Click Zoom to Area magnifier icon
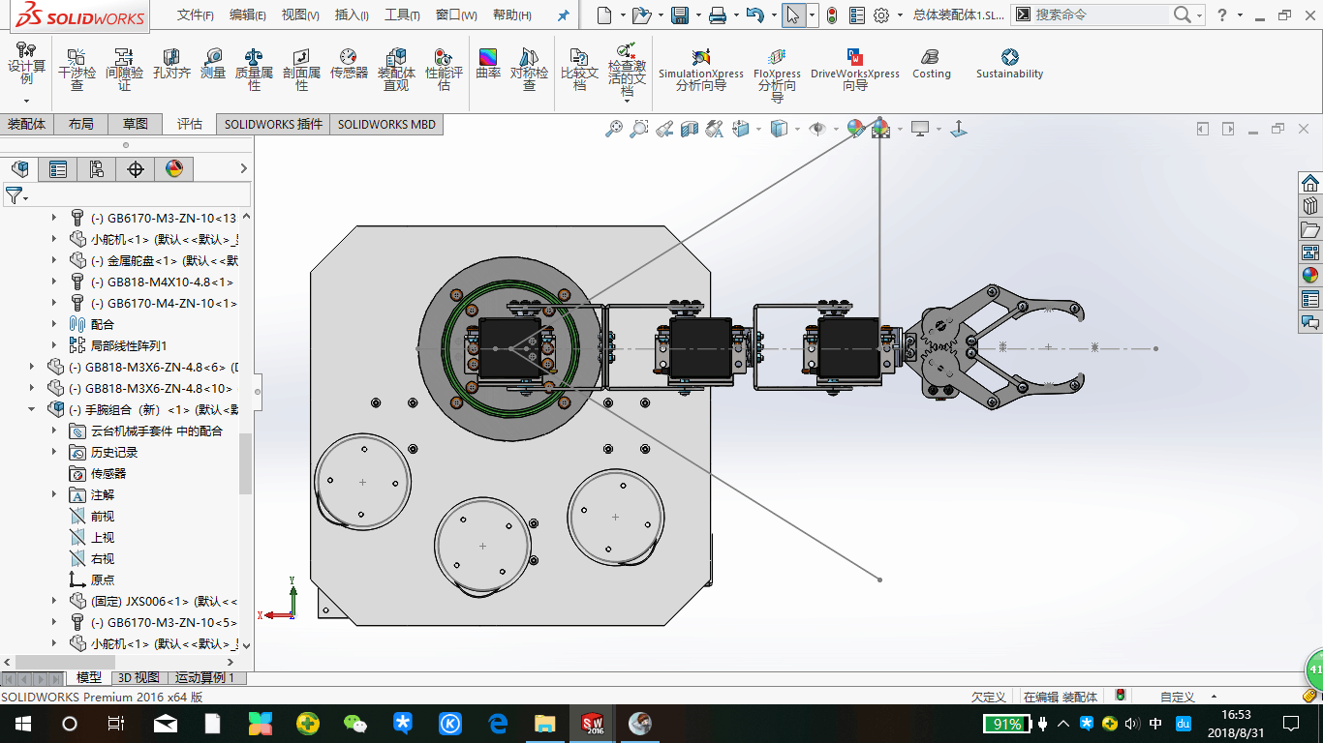 (639, 128)
